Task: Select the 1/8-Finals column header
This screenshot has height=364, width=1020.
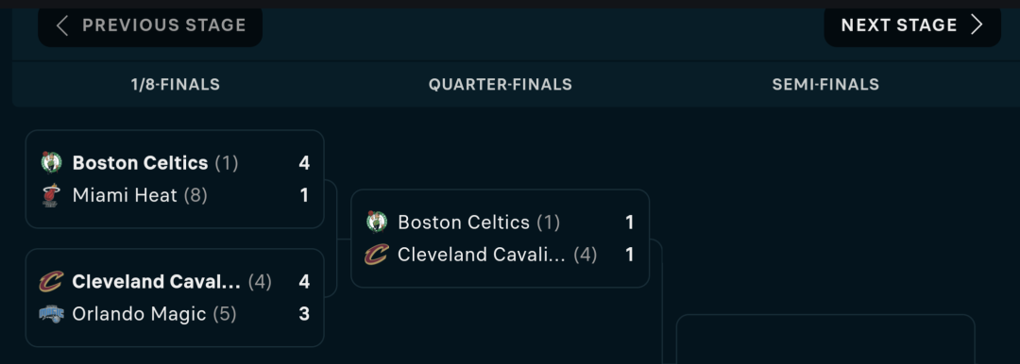Action: (x=176, y=85)
